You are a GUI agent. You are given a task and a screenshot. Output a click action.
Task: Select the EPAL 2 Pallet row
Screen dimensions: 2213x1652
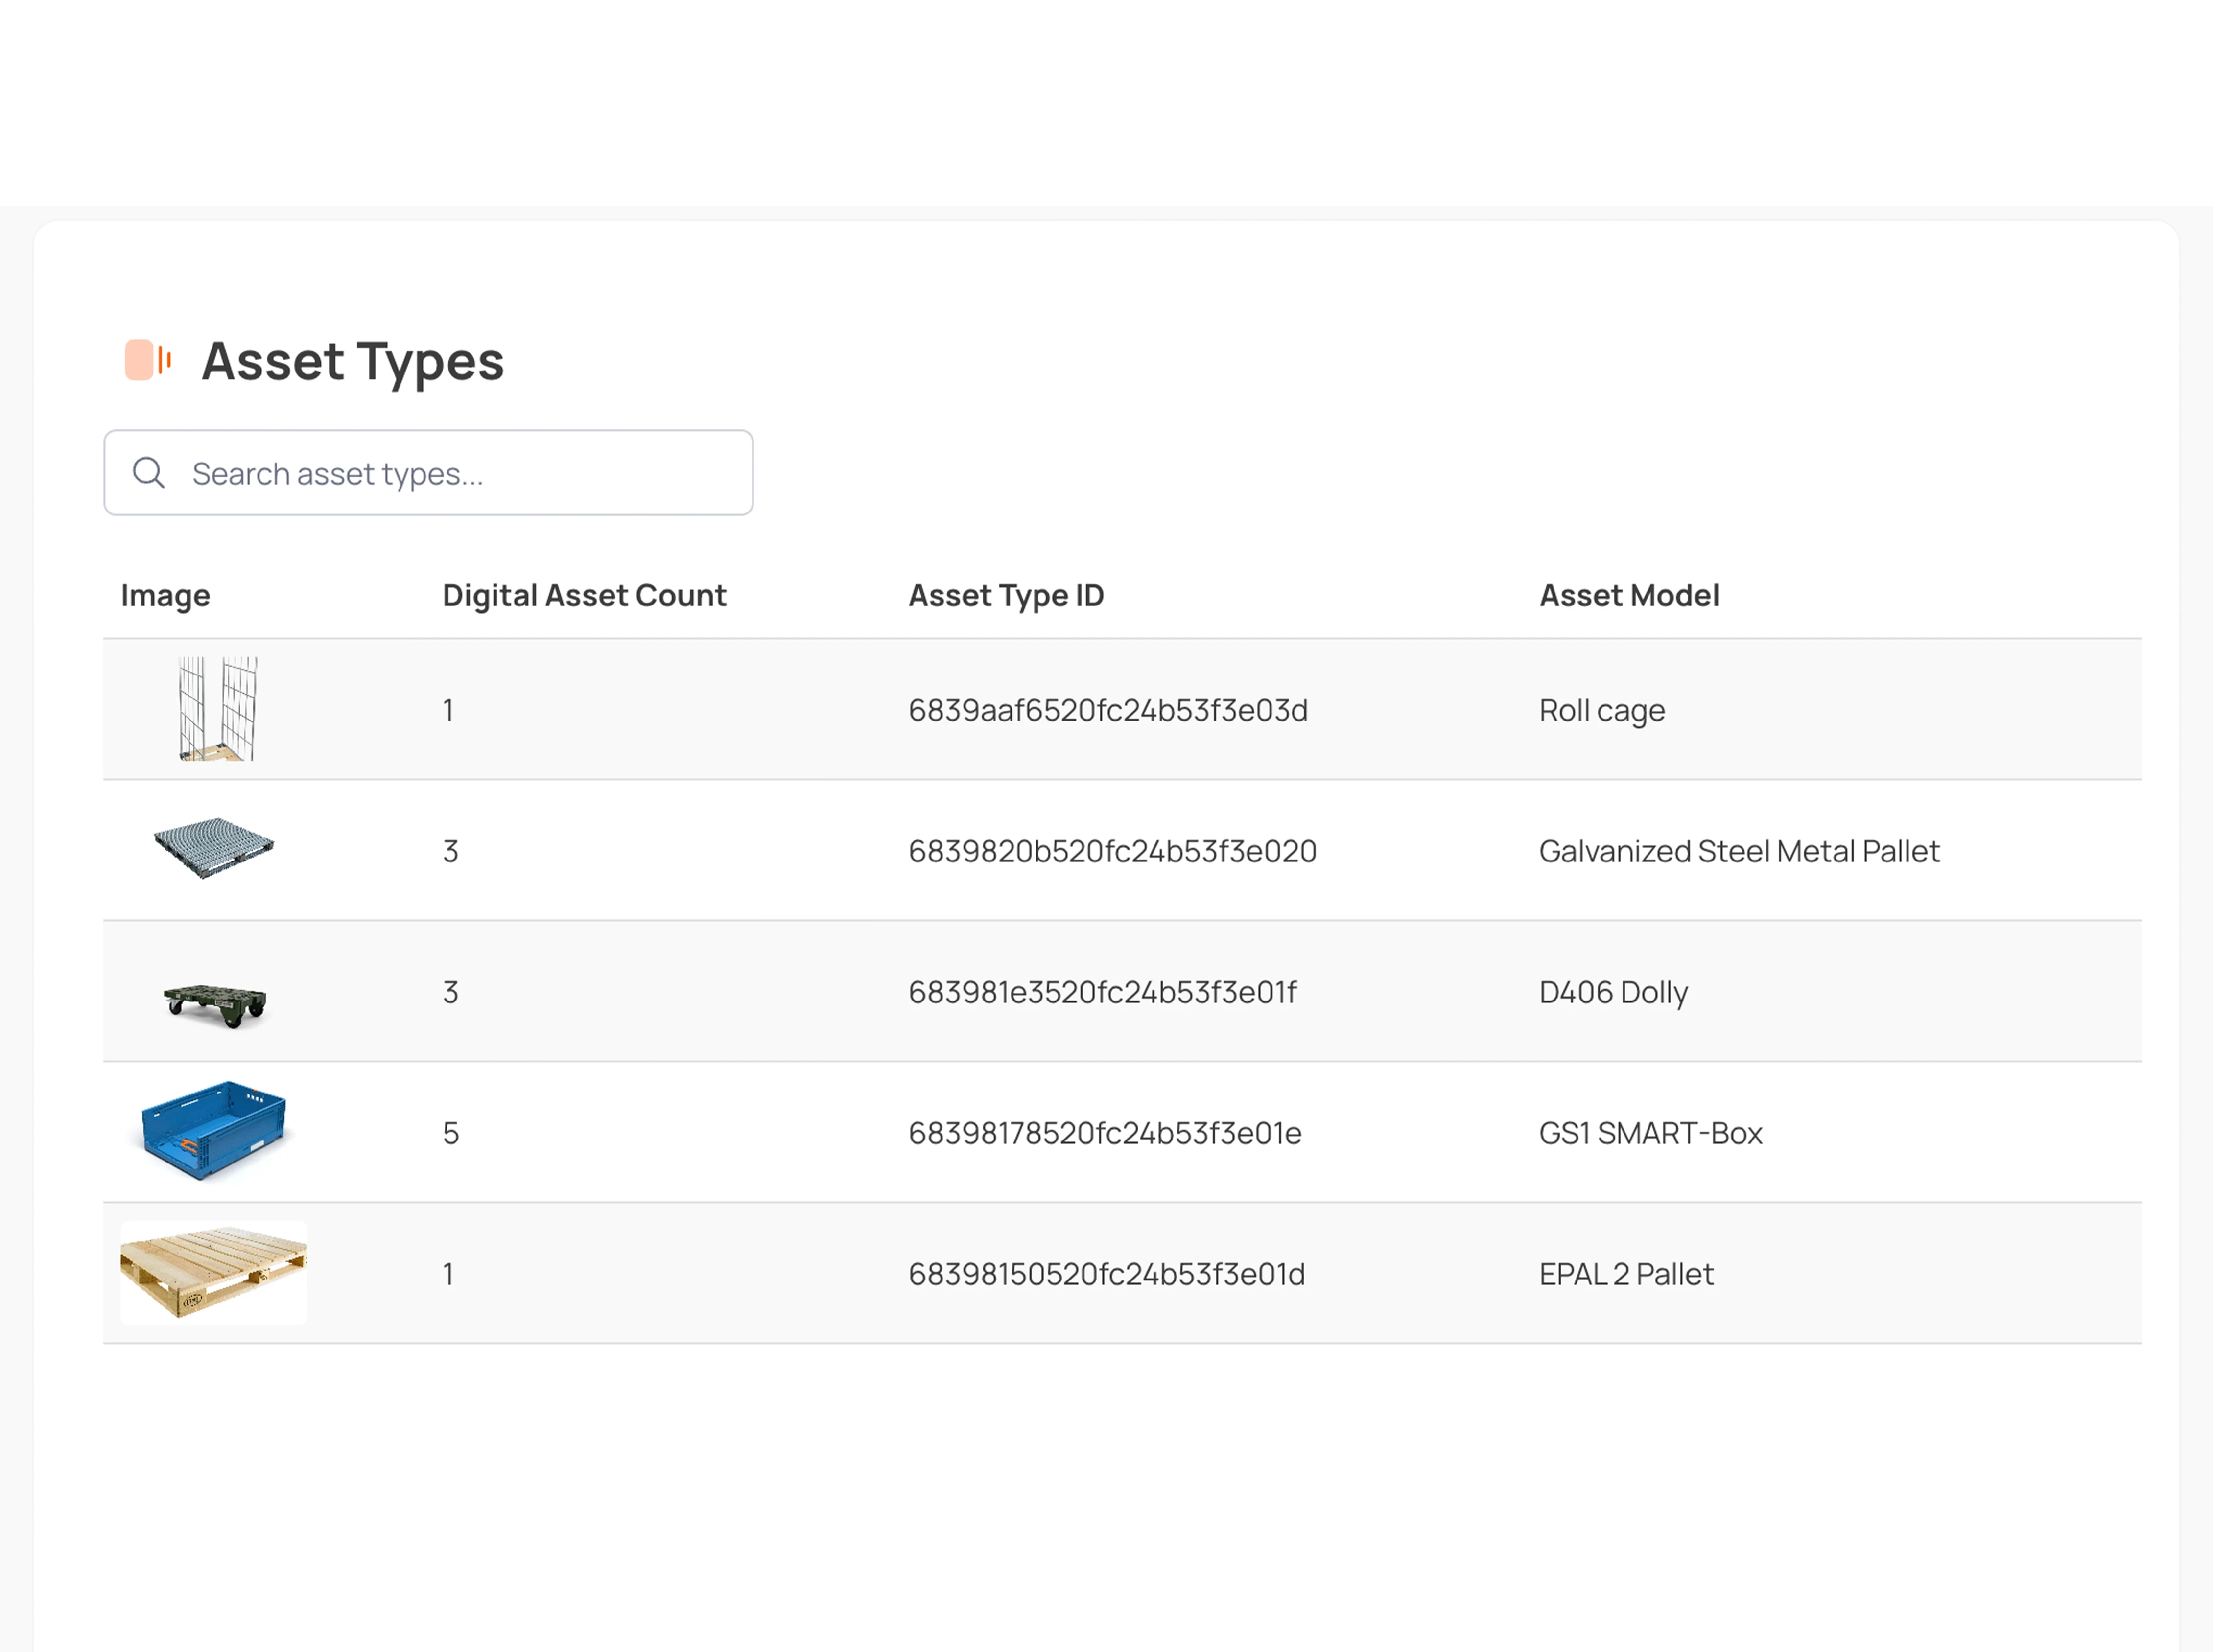pyautogui.click(x=1100, y=1274)
